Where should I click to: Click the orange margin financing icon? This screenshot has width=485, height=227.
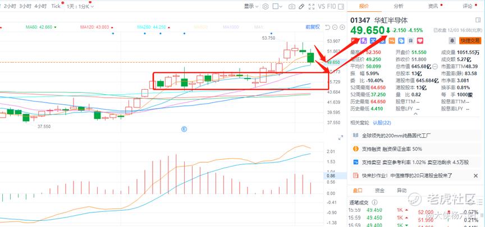click(356, 149)
